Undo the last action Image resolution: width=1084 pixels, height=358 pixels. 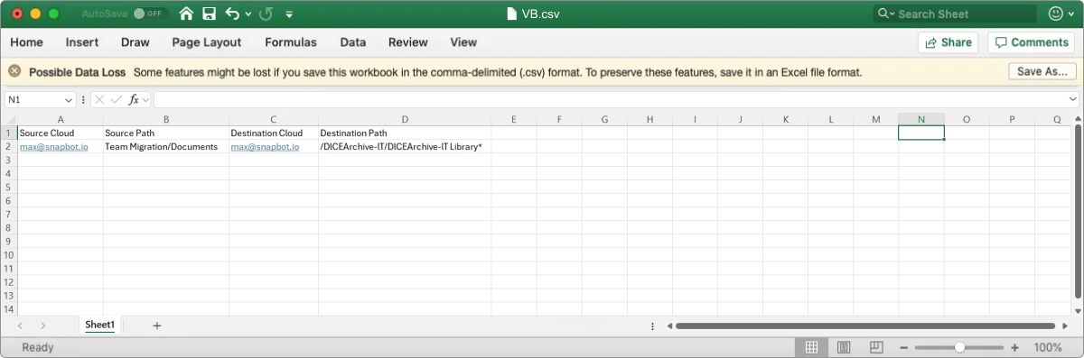pyautogui.click(x=232, y=14)
